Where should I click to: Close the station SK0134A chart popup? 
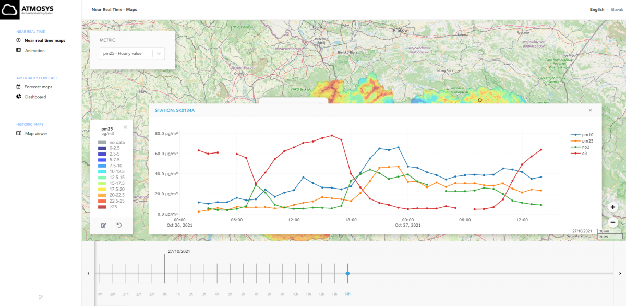pyautogui.click(x=590, y=110)
